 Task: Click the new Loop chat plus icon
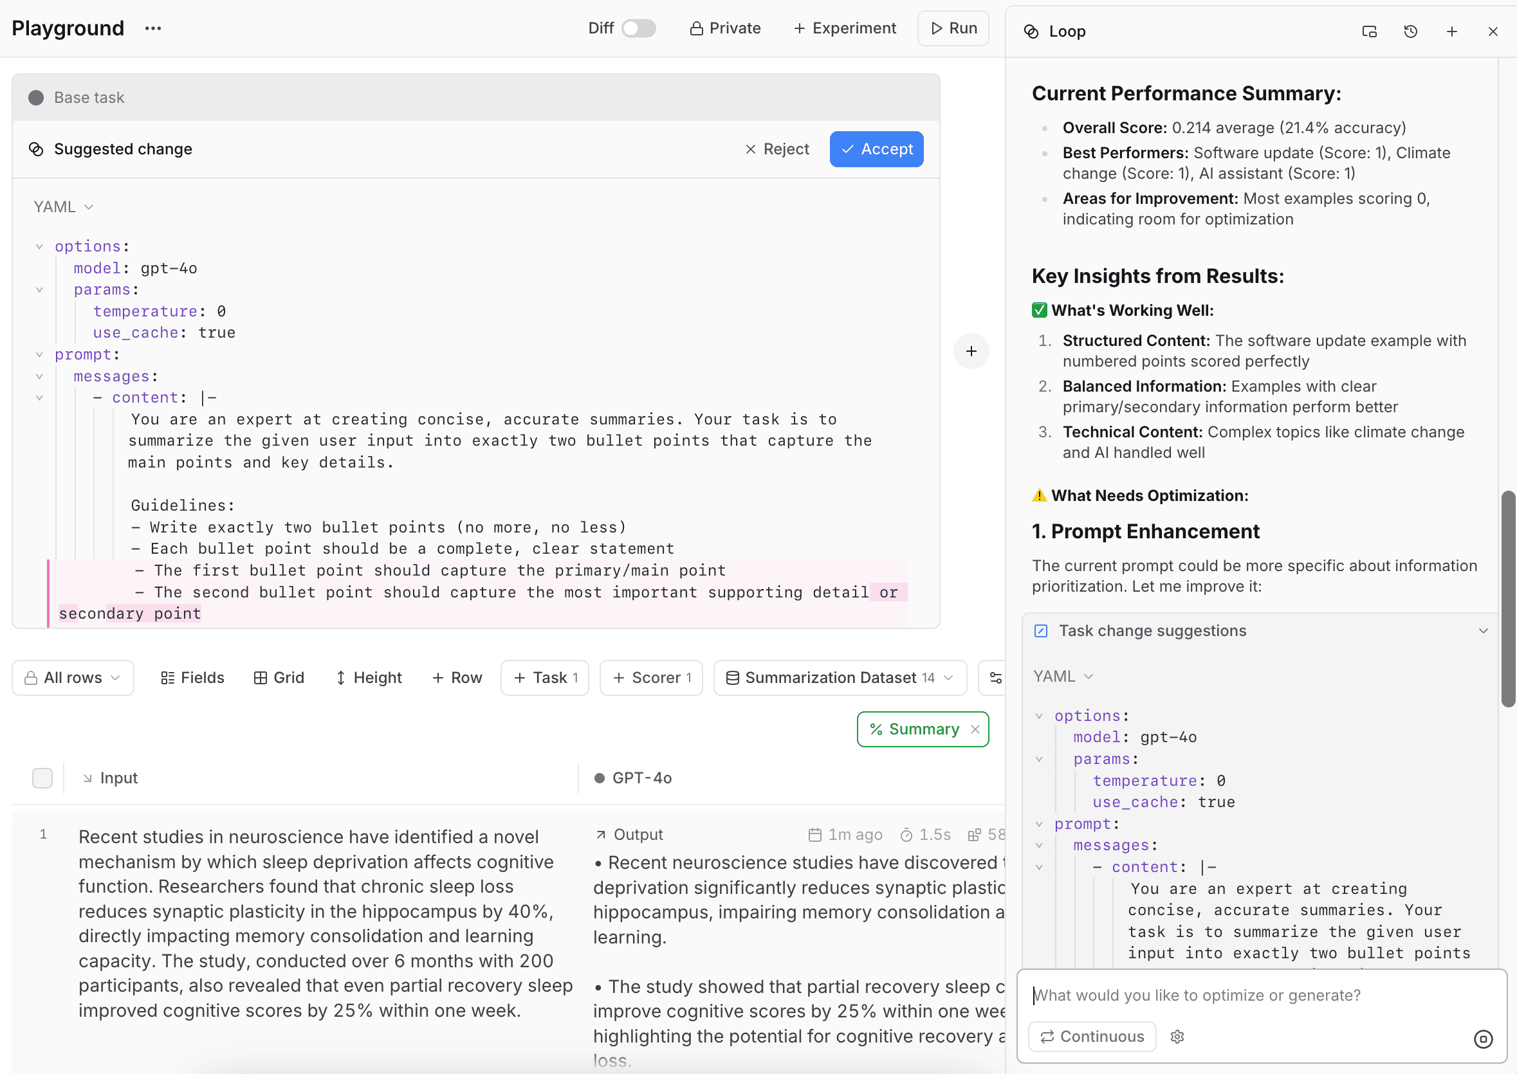[1451, 31]
